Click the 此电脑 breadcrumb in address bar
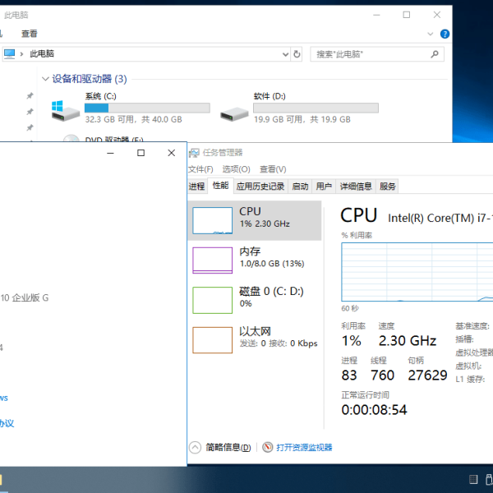Screen dimensions: 493x493 click(42, 53)
